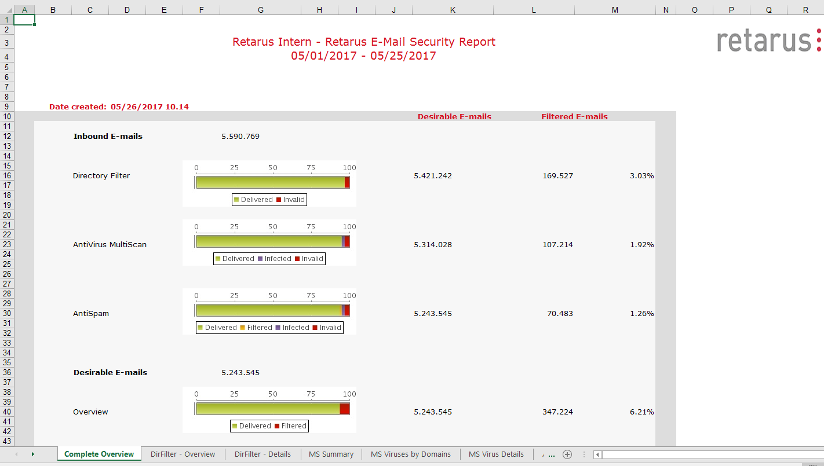
Task: Select the MS Virus Details tab
Action: coord(496,454)
